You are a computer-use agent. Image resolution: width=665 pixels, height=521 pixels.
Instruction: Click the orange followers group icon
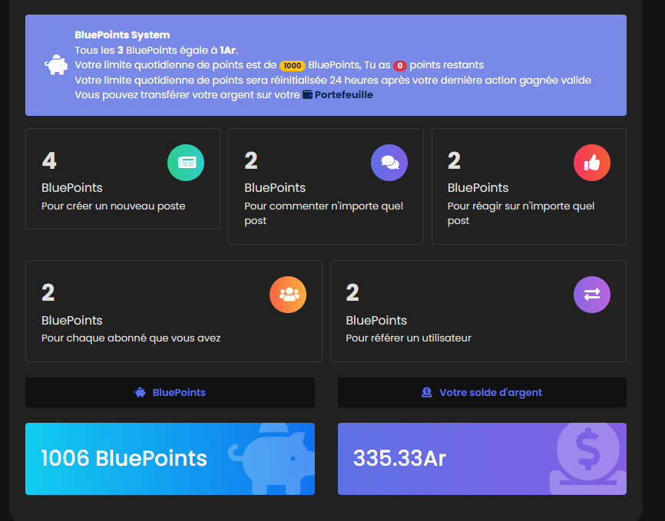pyautogui.click(x=288, y=295)
